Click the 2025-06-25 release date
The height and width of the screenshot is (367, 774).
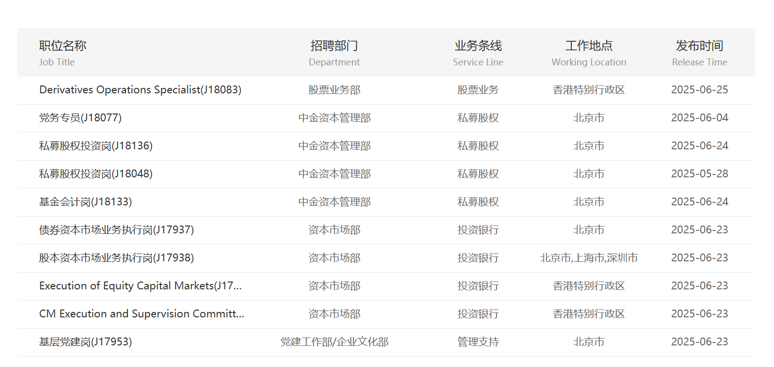tap(699, 90)
